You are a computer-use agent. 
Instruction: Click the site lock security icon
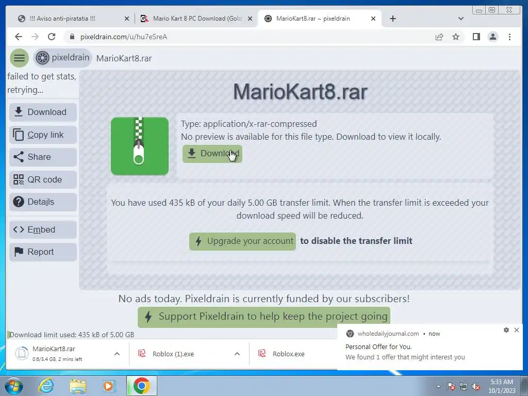[x=72, y=37]
